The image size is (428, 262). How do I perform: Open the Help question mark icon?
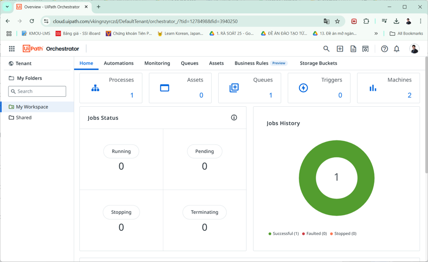click(384, 49)
